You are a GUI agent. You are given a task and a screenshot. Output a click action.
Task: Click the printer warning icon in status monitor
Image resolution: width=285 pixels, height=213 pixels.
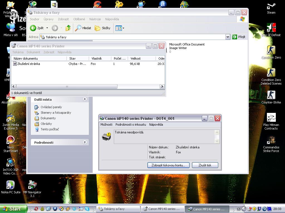[107, 136]
